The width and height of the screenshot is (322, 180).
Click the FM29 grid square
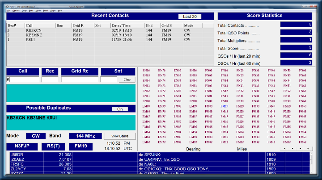click(240, 106)
